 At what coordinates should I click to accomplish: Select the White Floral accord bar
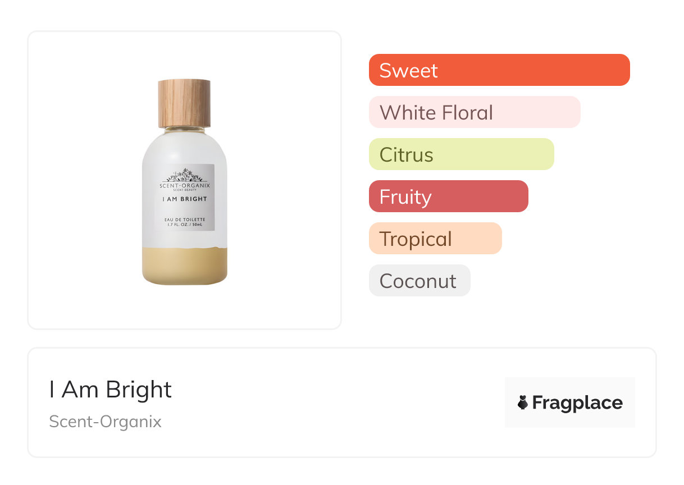pos(474,112)
